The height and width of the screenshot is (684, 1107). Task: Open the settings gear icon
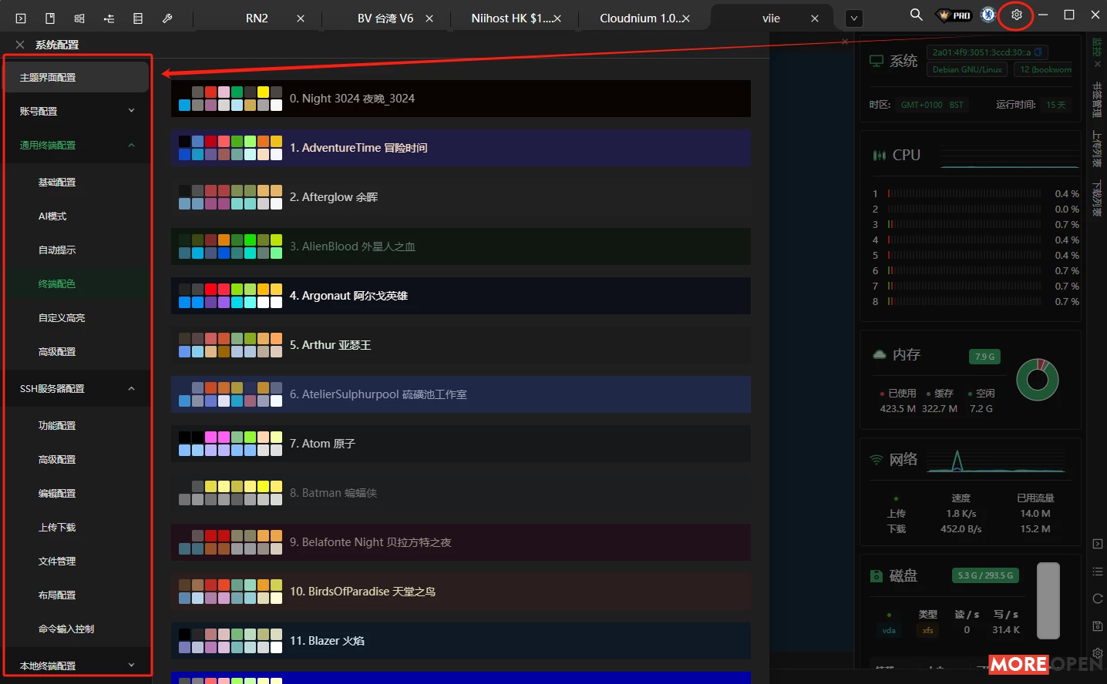tap(1016, 14)
